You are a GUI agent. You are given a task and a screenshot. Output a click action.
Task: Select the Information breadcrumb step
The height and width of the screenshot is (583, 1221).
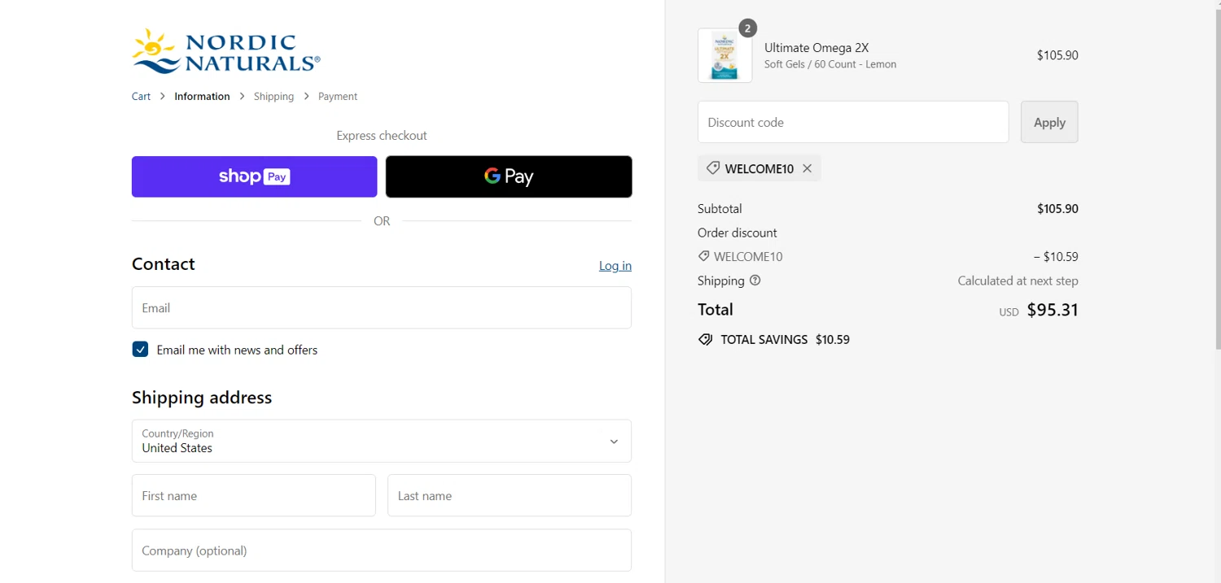202,96
